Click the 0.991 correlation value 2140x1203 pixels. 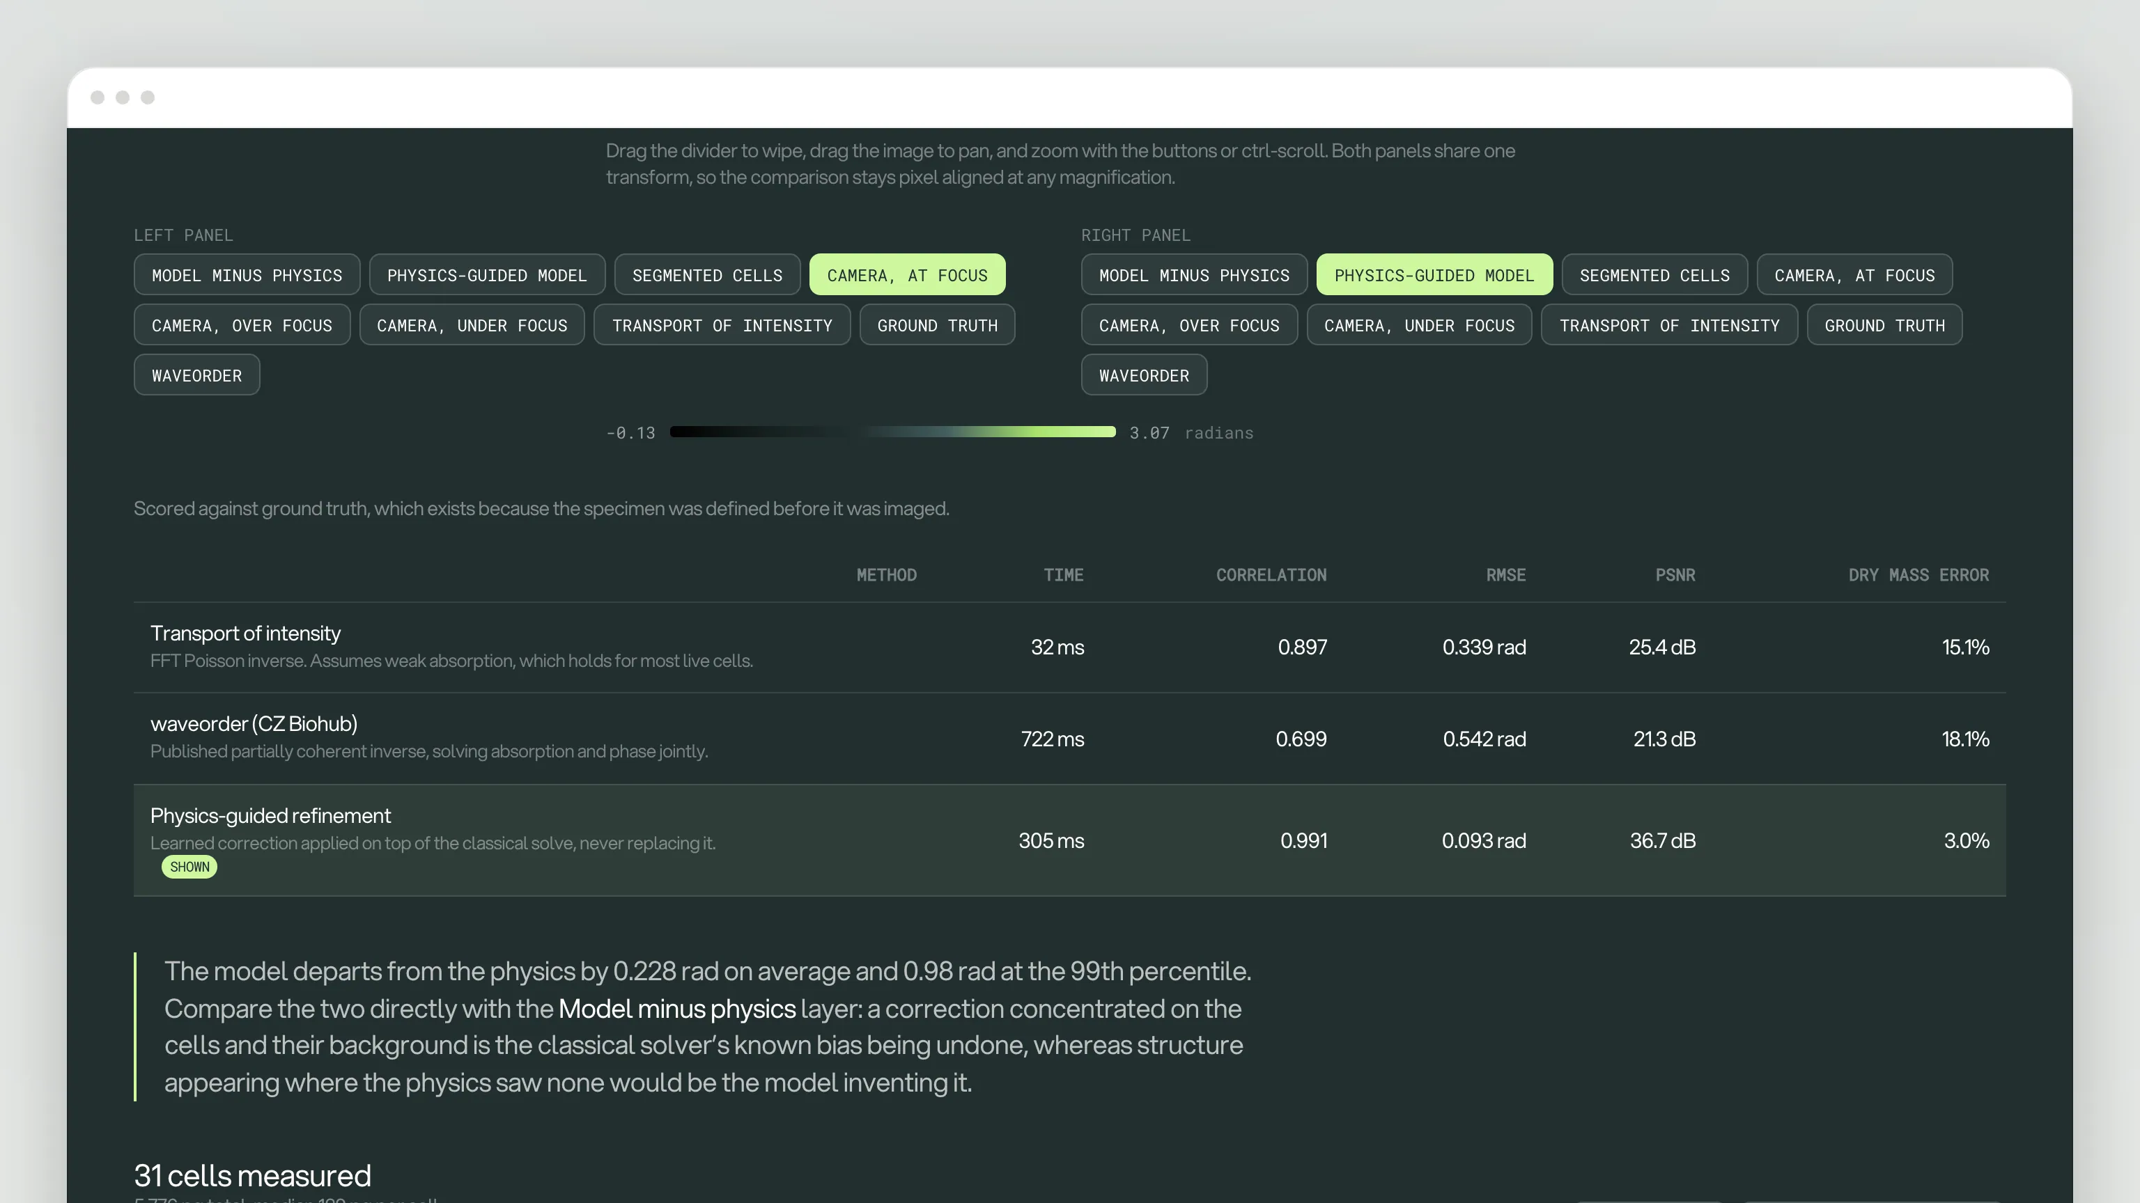[x=1303, y=841]
